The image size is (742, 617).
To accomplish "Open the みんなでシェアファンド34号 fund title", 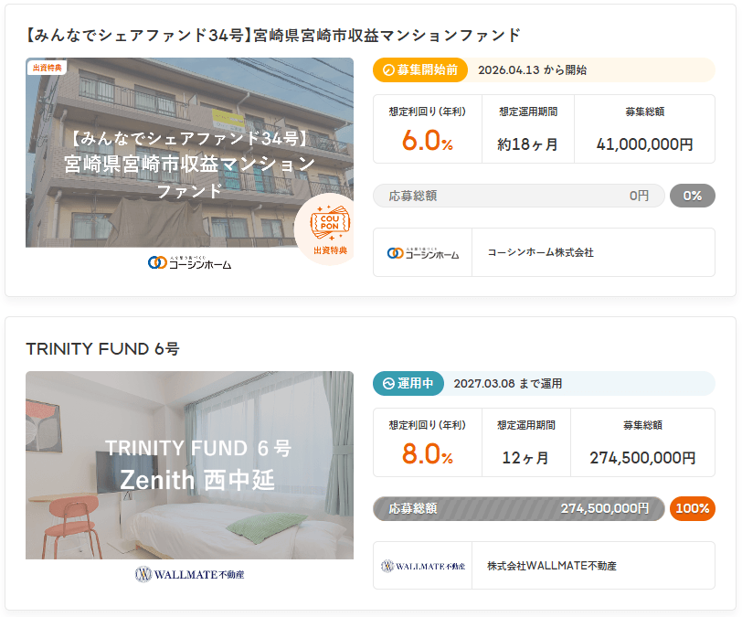I will 273,36.
